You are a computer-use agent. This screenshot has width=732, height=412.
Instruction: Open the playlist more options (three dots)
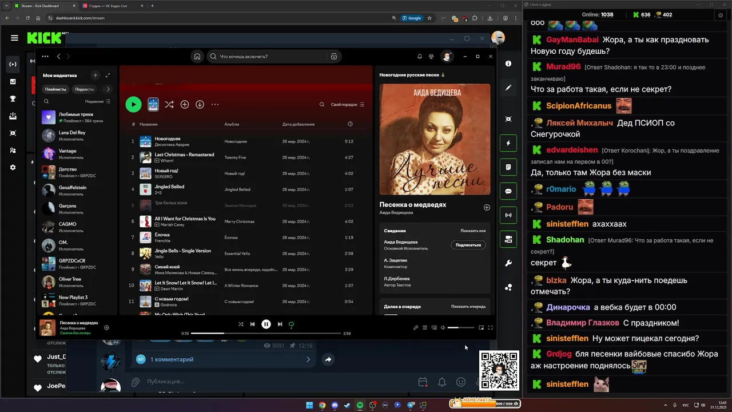pyautogui.click(x=215, y=105)
